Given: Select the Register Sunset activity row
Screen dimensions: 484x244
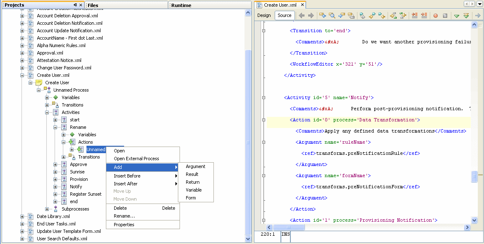Looking at the screenshot, I should click(x=86, y=194).
